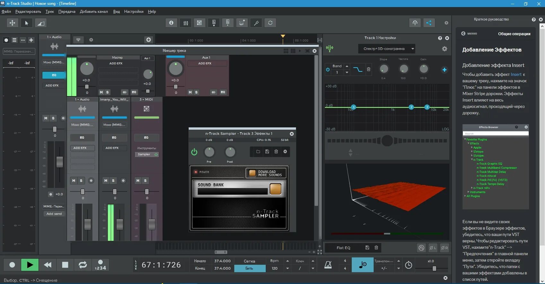Image resolution: width=545 pixels, height=284 pixels.
Task: Add an EQ band with blue plus
Action: coord(444,70)
